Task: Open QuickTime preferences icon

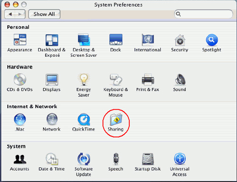Action: 84,120
